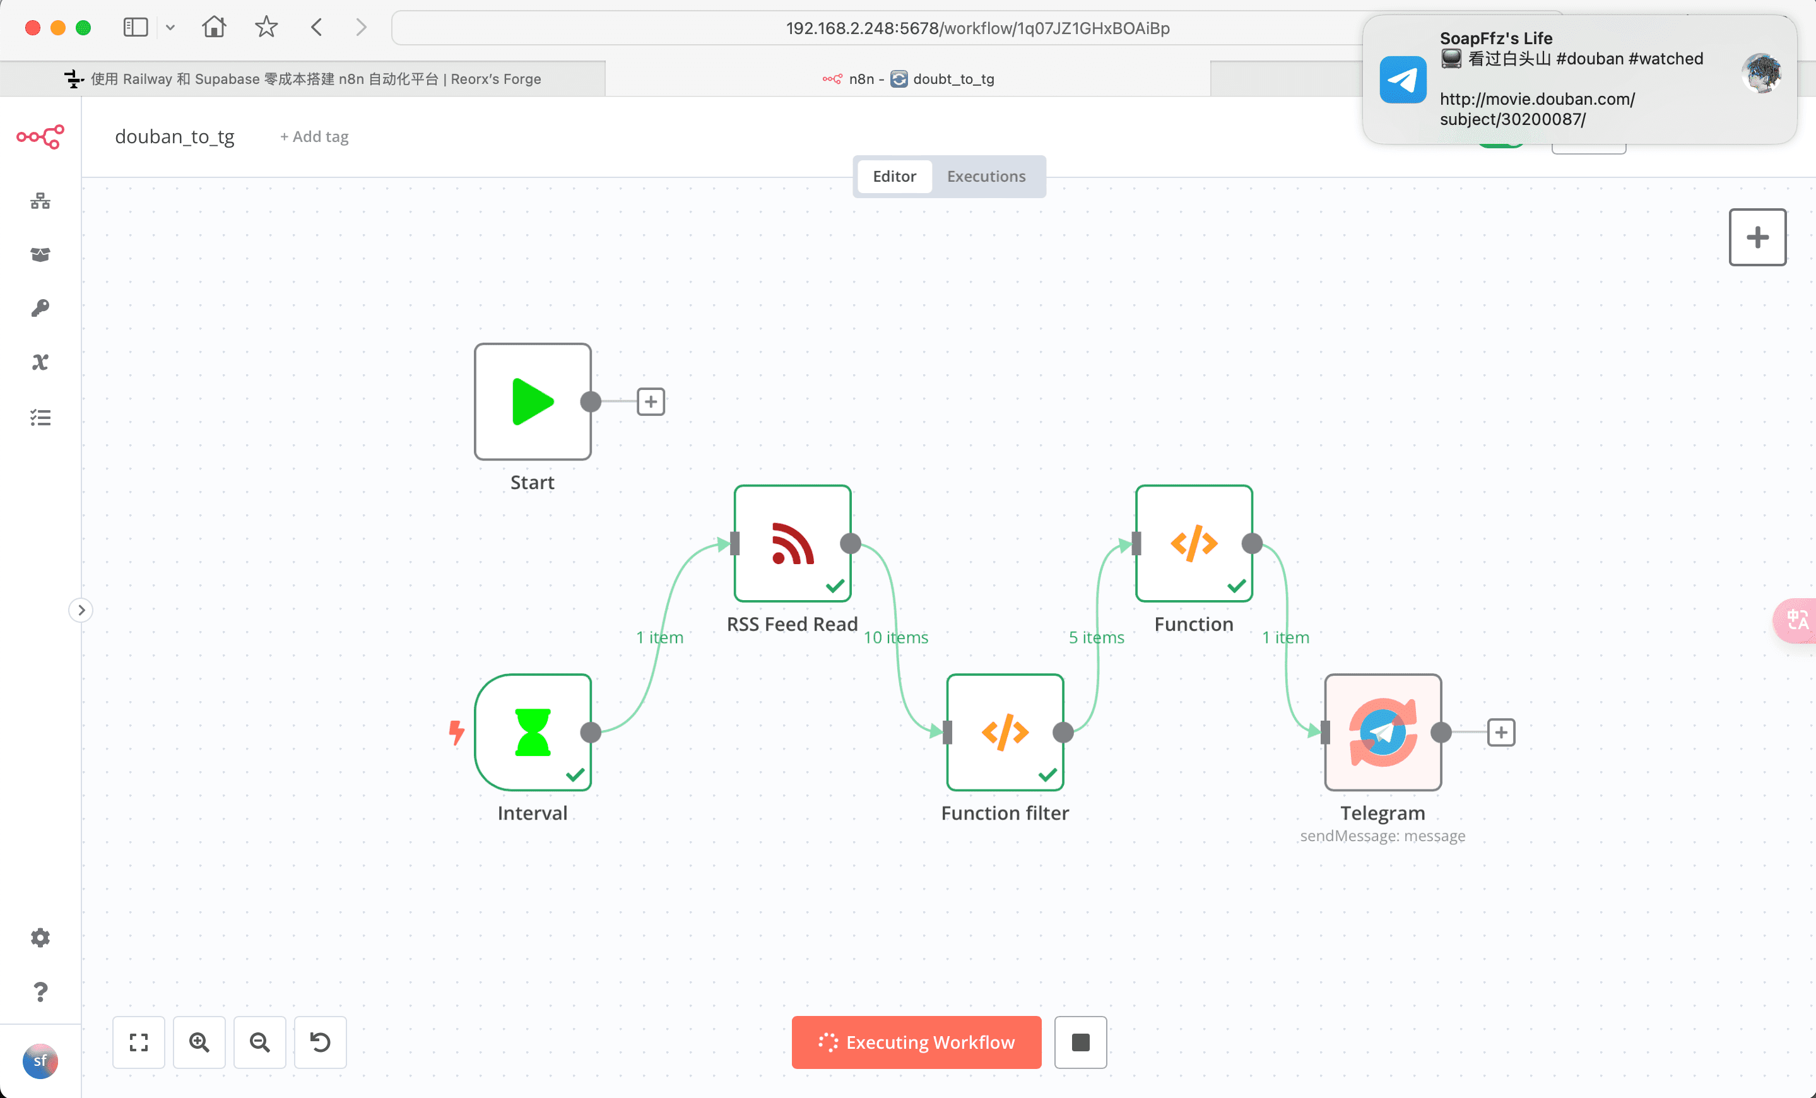Viewport: 1816px width, 1098px height.
Task: Click the '5 items' connection label
Action: click(x=1097, y=637)
